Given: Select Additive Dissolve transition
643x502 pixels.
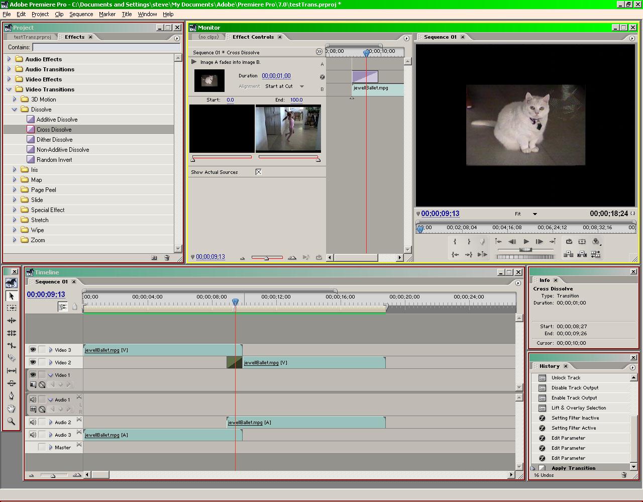Looking at the screenshot, I should click(x=57, y=120).
